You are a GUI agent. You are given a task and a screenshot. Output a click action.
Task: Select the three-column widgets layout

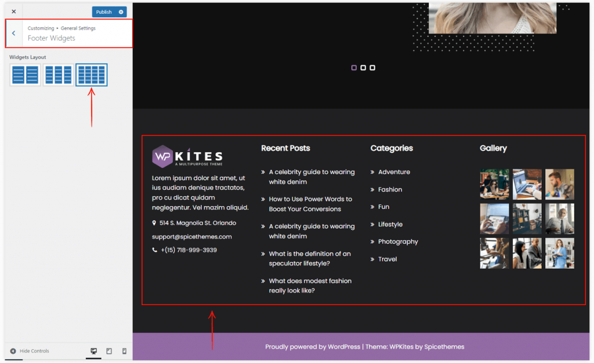pos(58,75)
